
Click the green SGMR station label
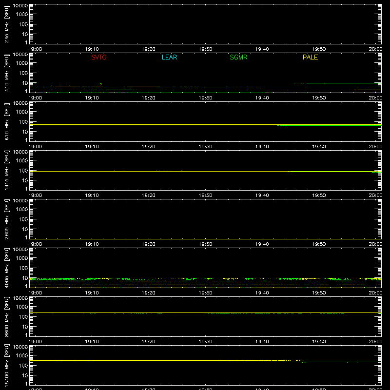tap(238, 57)
